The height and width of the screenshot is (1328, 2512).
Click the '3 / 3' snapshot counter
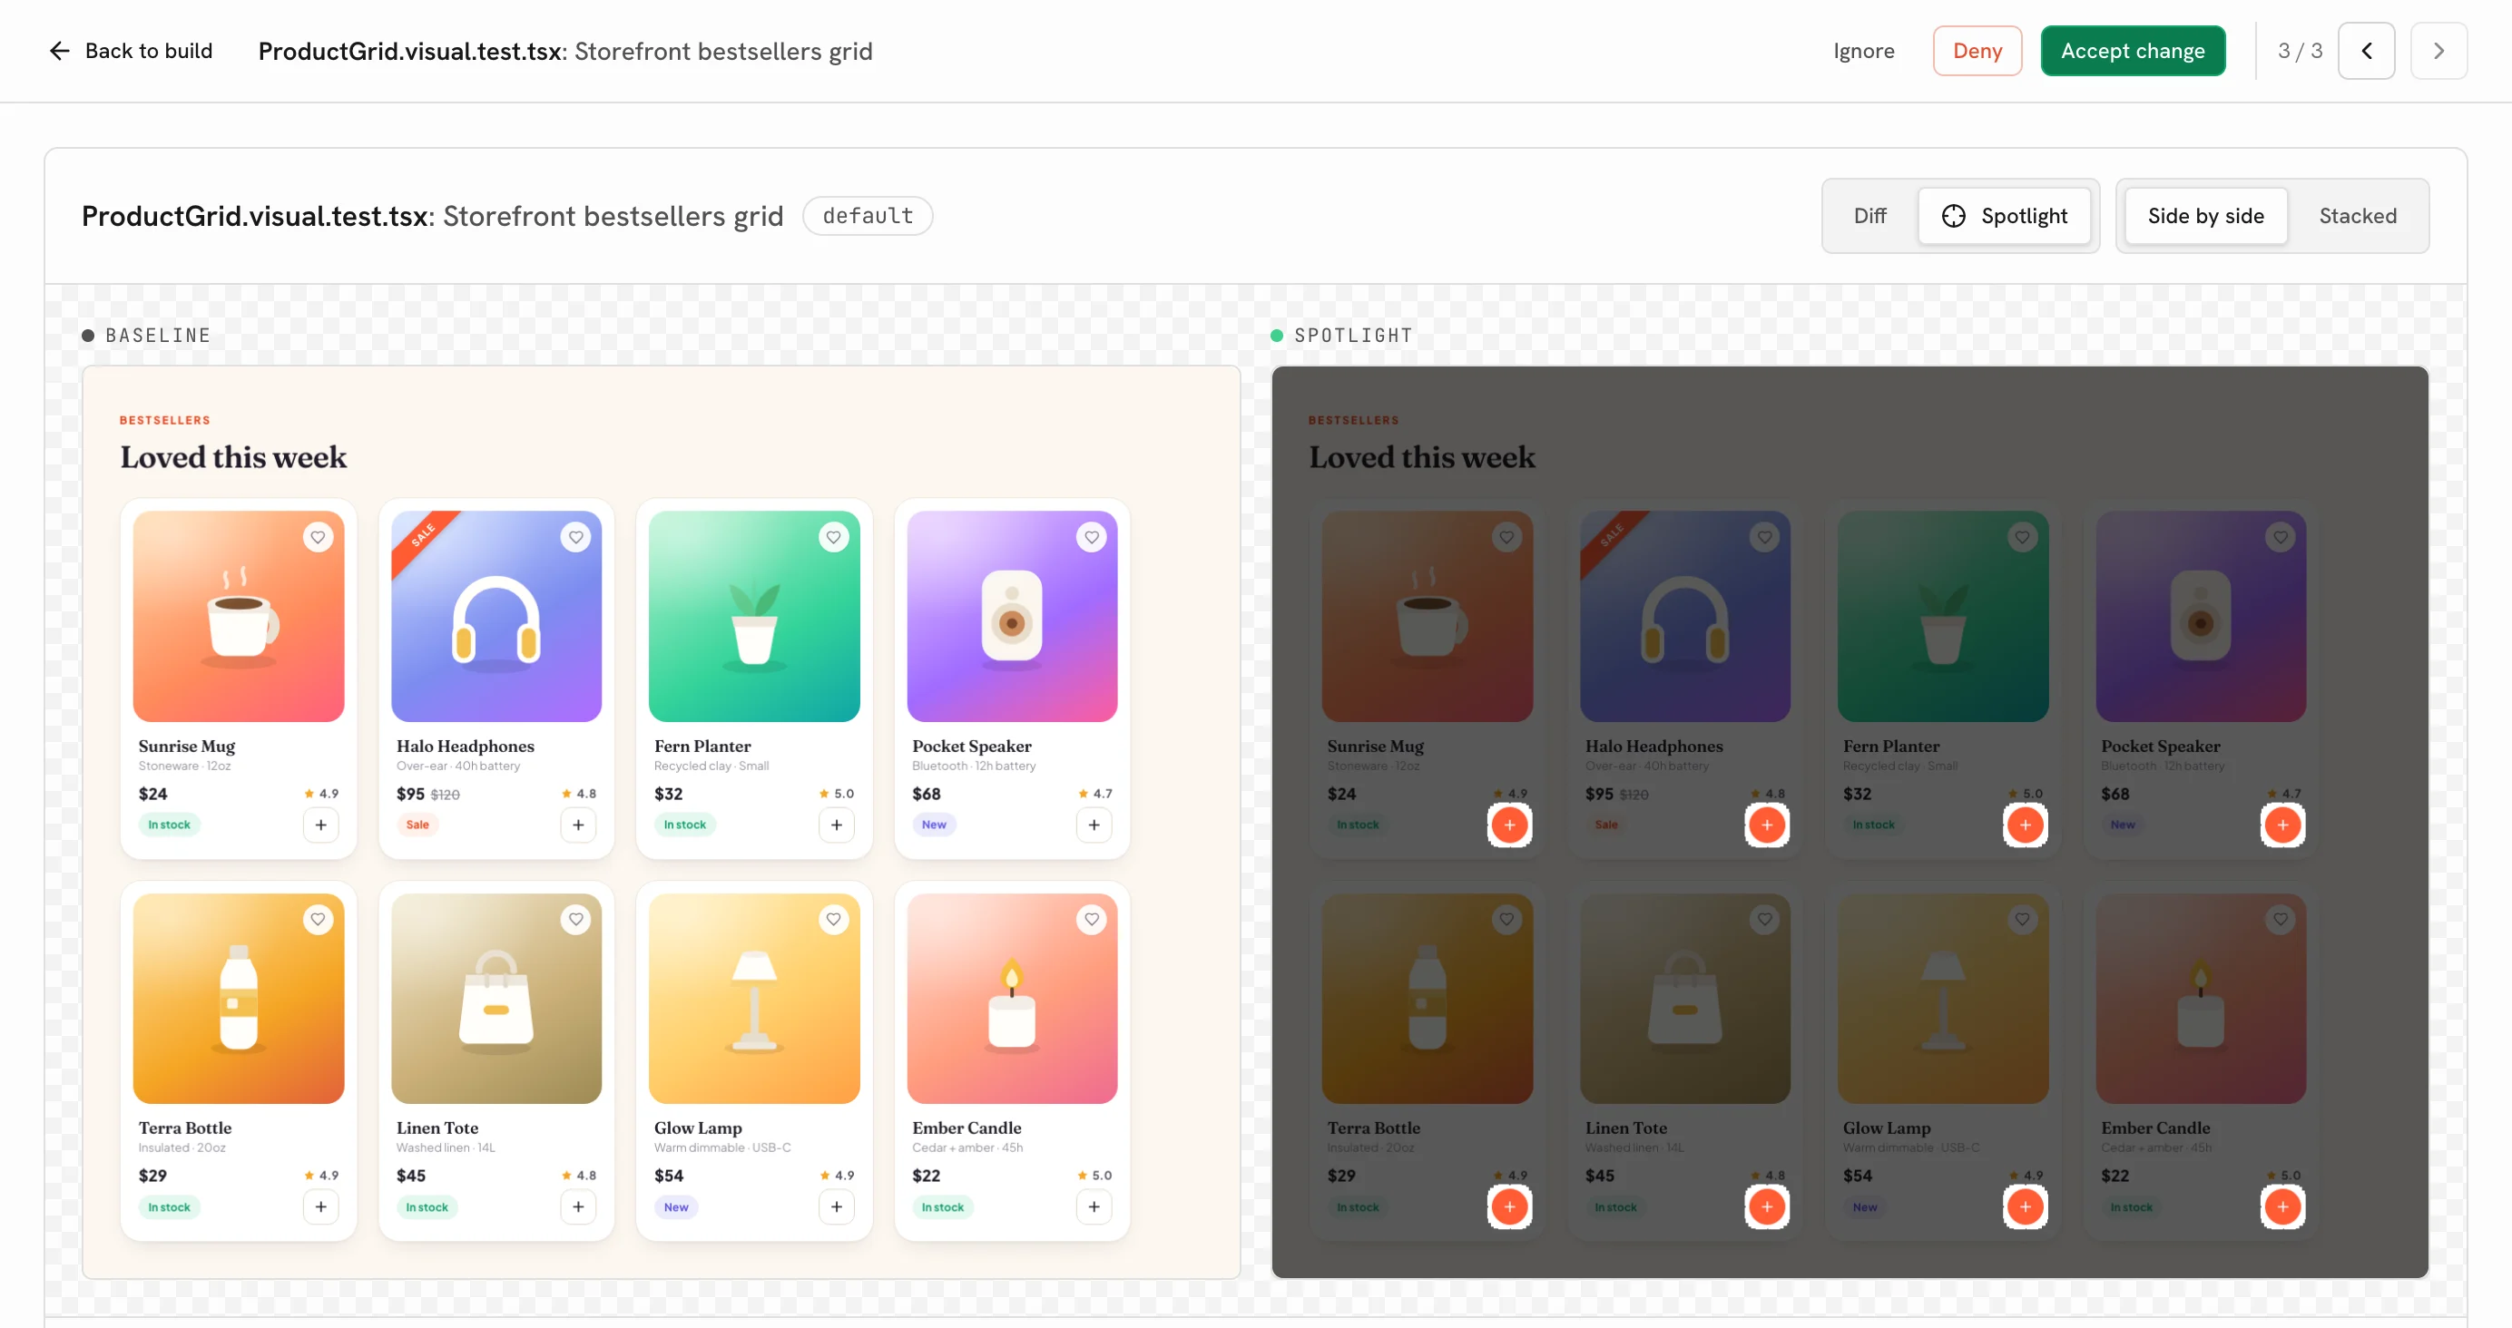pyautogui.click(x=2300, y=51)
